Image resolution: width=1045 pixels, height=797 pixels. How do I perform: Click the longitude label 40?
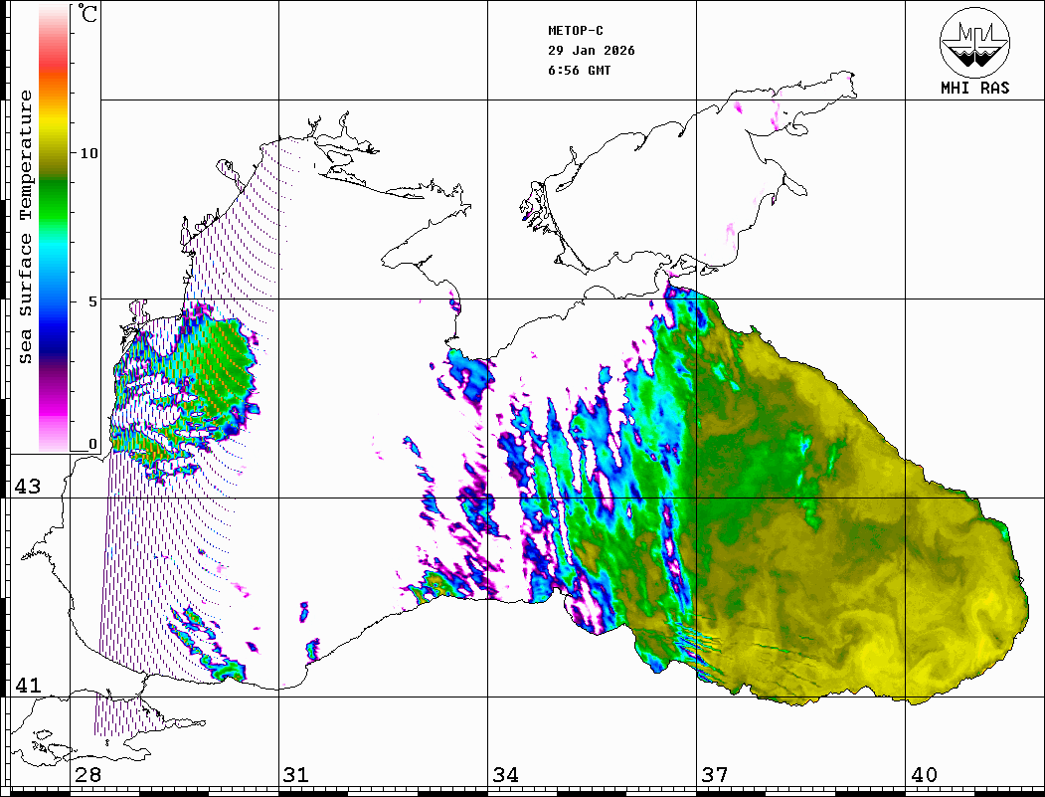tap(923, 775)
